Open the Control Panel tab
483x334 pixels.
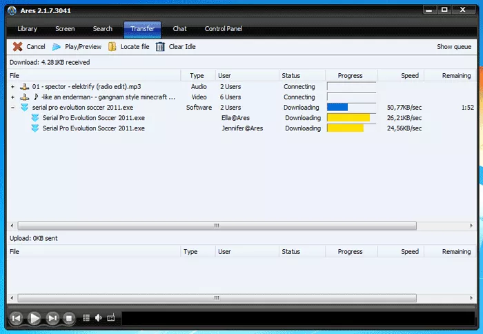point(224,29)
